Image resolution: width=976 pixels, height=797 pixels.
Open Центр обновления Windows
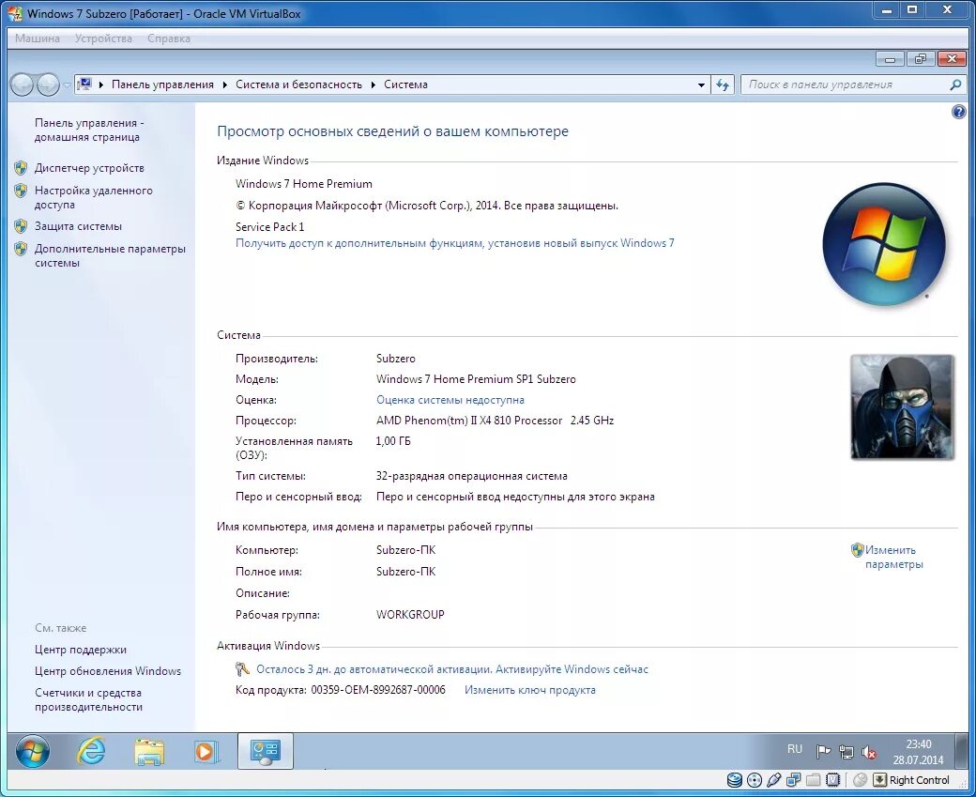108,671
